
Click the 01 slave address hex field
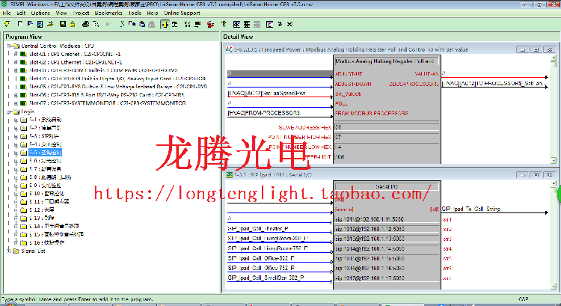click(x=387, y=127)
